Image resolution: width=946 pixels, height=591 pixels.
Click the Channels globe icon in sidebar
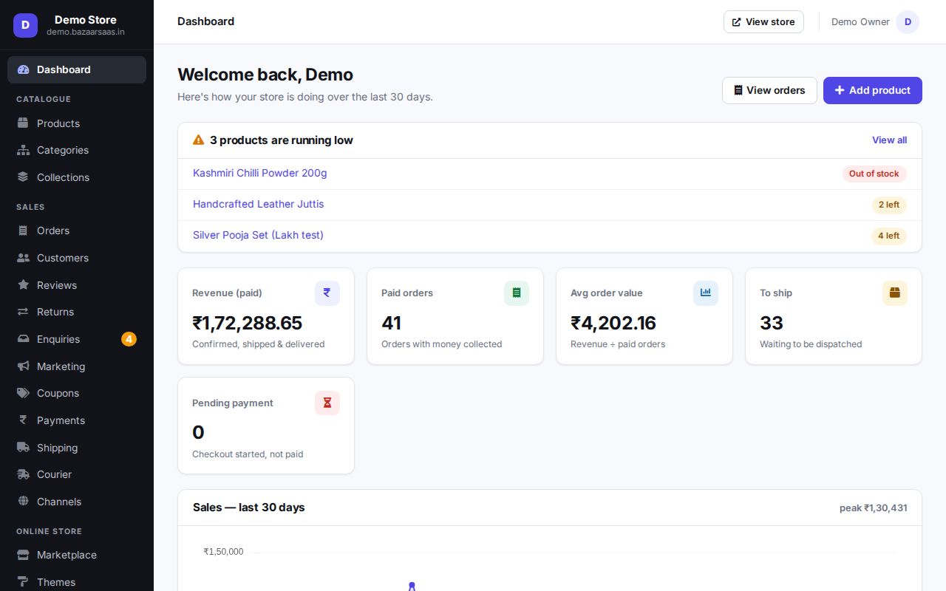tap(23, 502)
